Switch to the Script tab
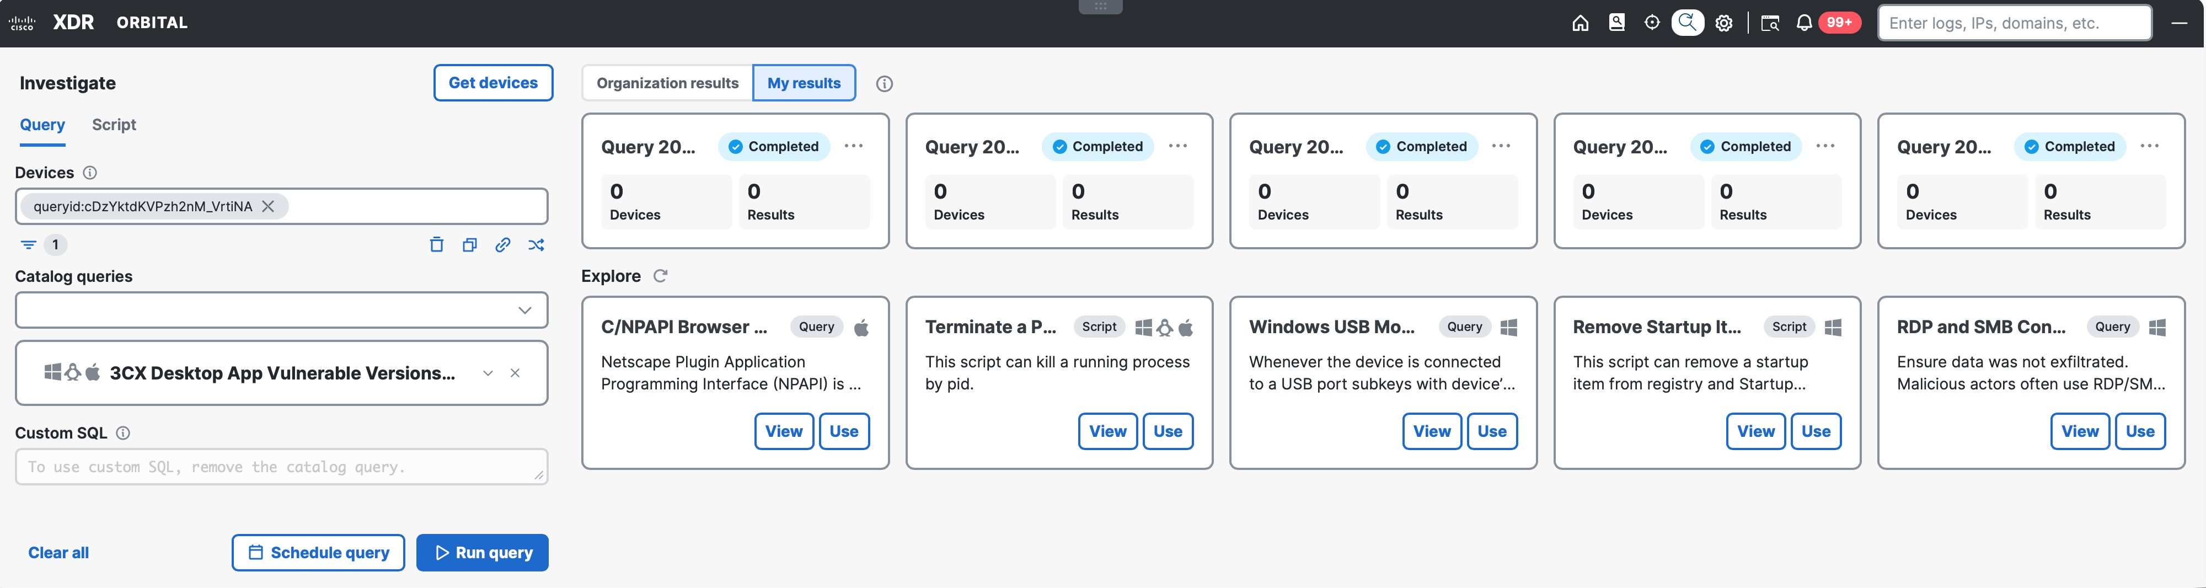 (x=114, y=125)
